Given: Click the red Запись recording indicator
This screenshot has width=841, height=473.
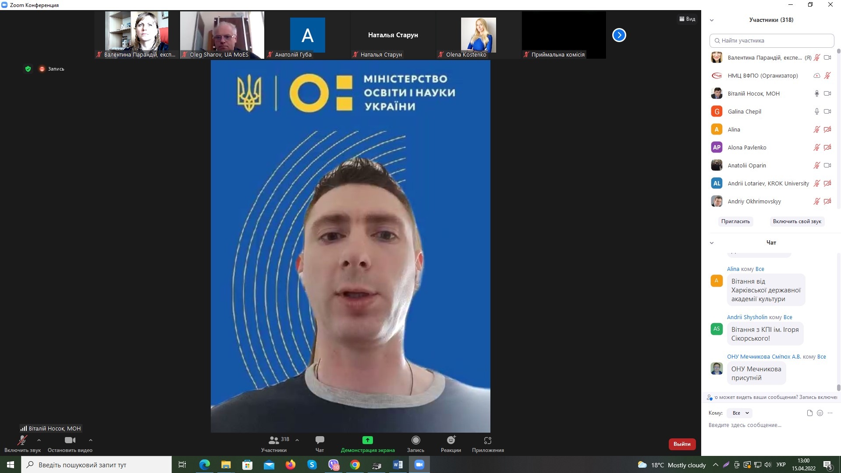Looking at the screenshot, I should pos(52,69).
